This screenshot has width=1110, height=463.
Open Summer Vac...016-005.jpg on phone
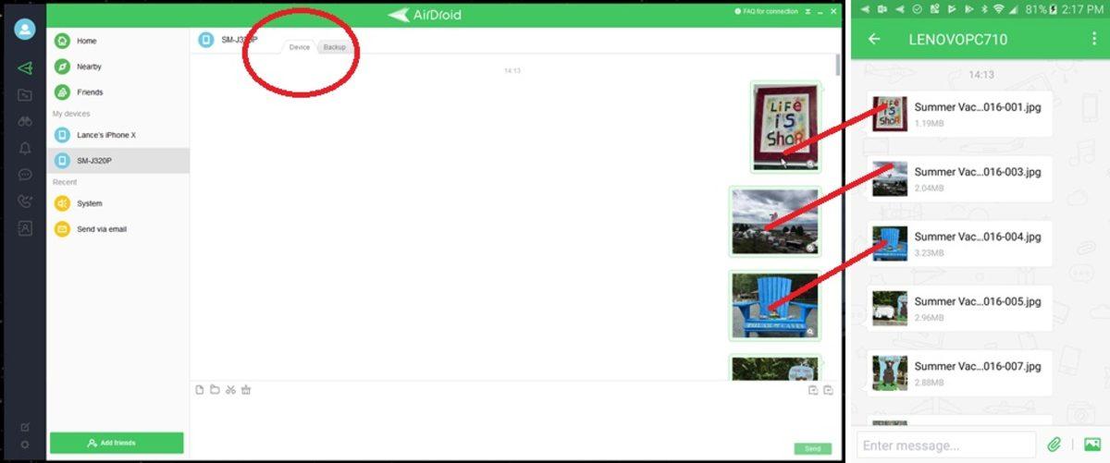(958, 308)
